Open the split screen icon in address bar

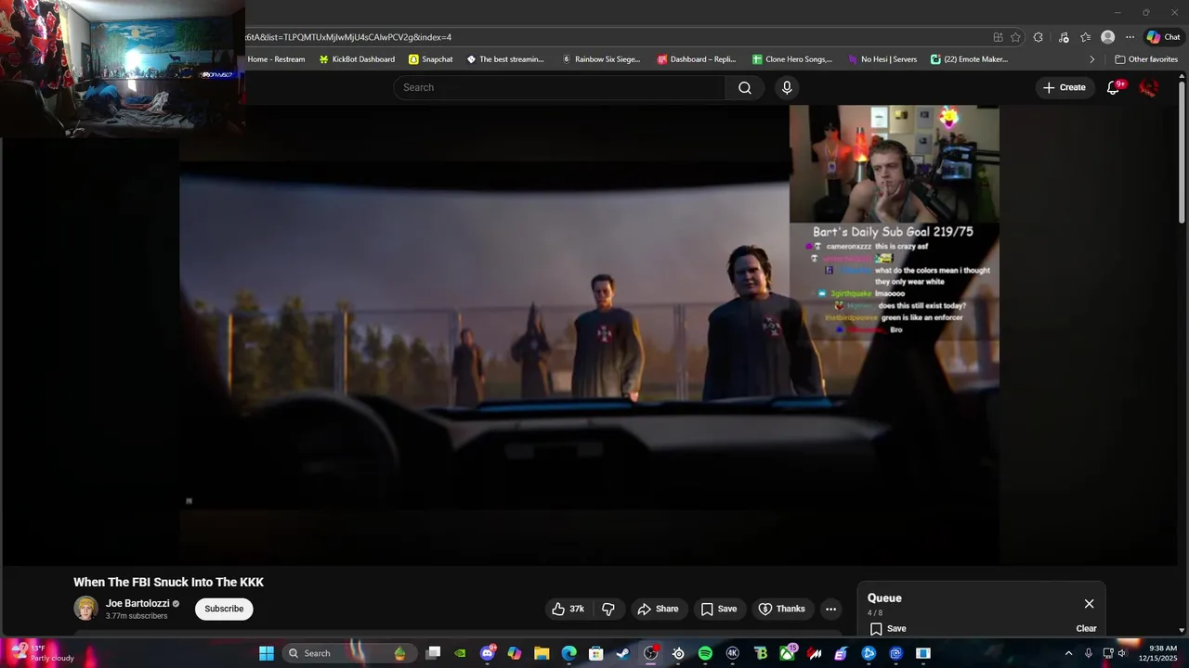click(x=998, y=37)
